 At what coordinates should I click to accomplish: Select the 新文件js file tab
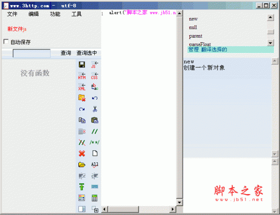tap(17, 29)
